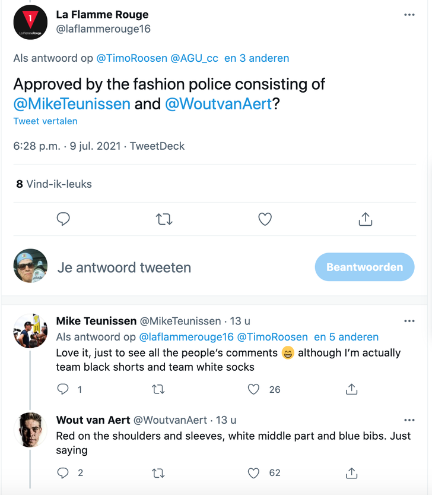Image resolution: width=432 pixels, height=495 pixels.
Task: Click Tweet vertalen link
Action: pos(45,121)
